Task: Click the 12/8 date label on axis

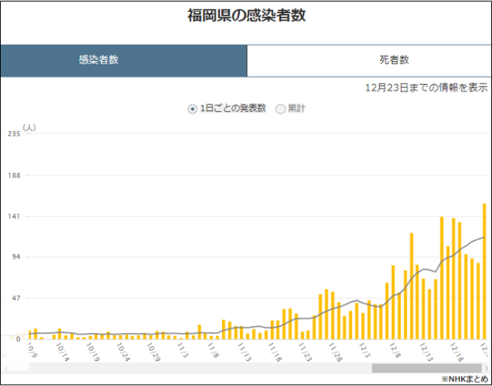Action: point(395,351)
